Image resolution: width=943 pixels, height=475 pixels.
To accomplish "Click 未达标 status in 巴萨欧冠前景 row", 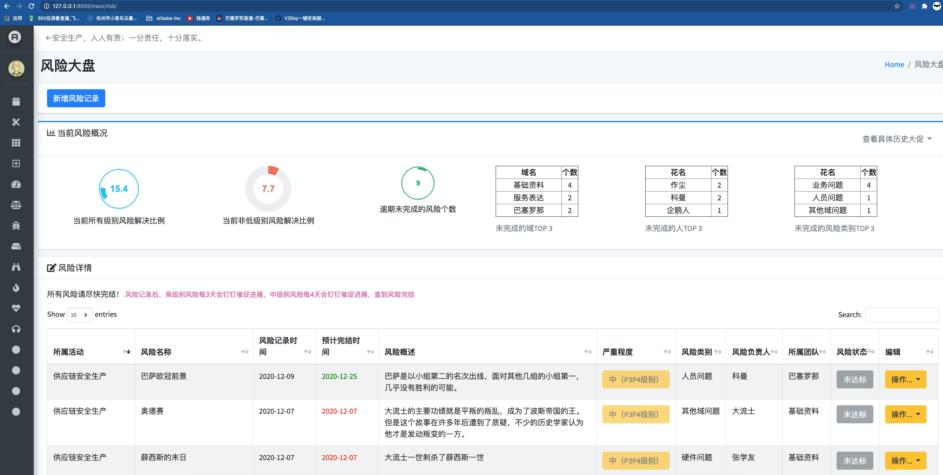I will pyautogui.click(x=855, y=380).
